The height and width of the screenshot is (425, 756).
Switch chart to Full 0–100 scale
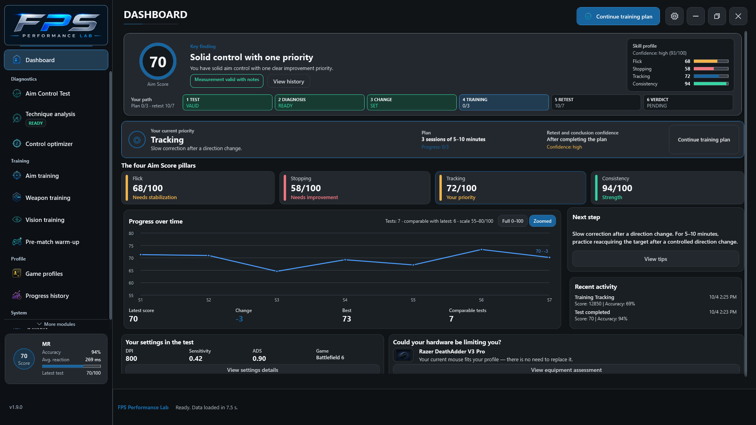coord(512,221)
